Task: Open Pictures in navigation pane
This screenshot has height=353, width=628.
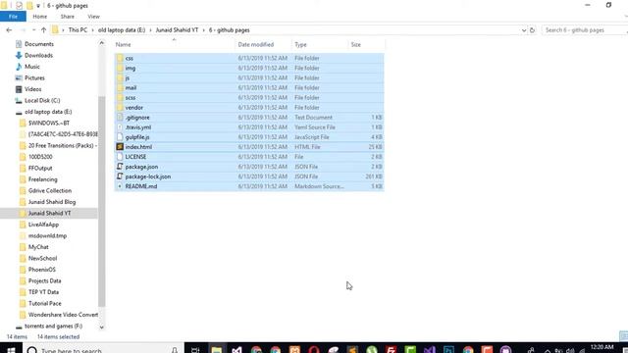Action: coord(34,77)
